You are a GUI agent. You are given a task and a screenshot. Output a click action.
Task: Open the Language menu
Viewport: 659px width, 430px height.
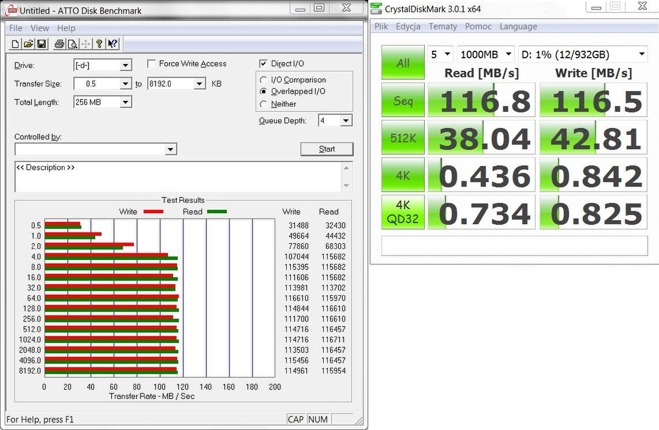coord(518,27)
